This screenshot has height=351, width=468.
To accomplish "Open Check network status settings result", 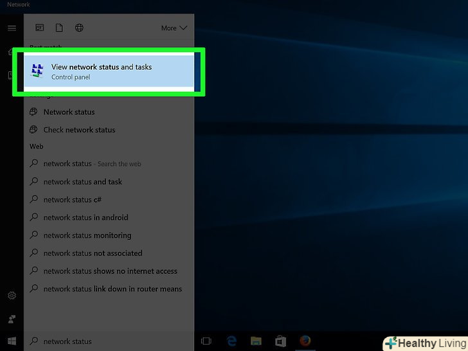I will pos(79,130).
